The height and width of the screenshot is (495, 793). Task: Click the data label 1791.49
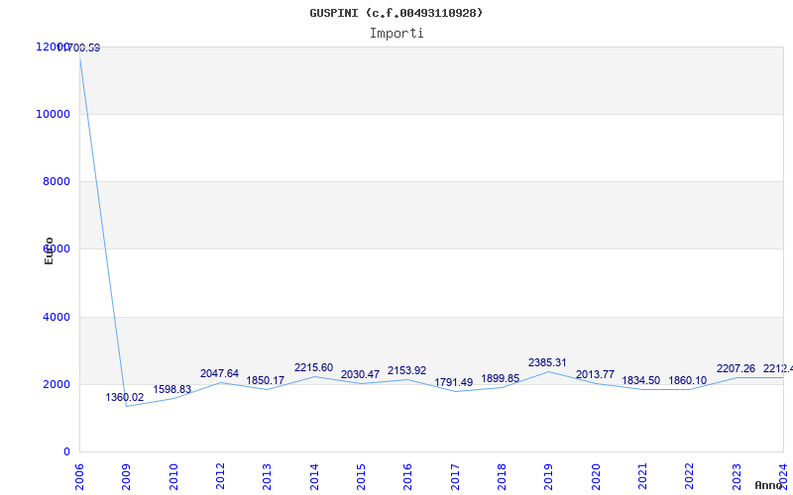tap(454, 382)
